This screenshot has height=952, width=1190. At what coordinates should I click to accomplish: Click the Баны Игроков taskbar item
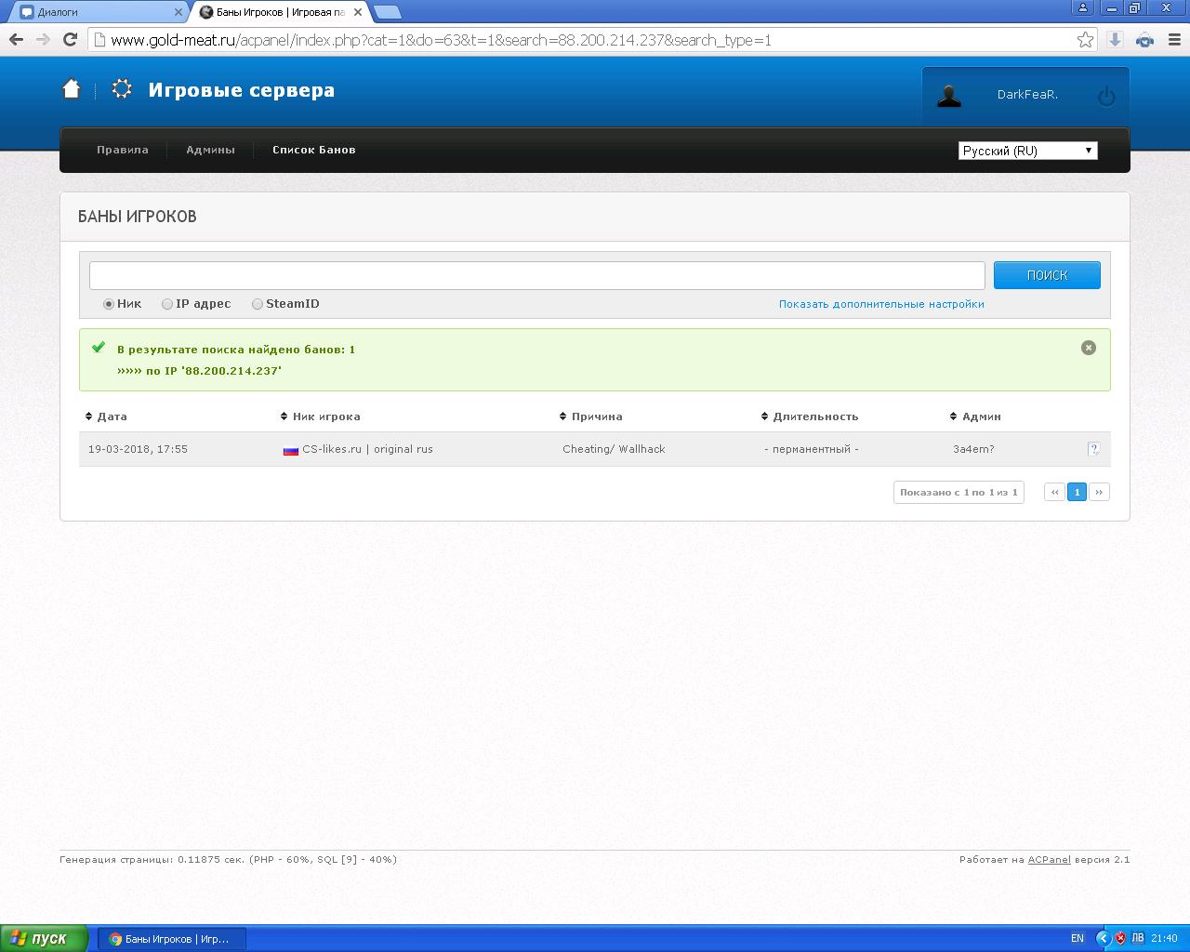point(173,939)
